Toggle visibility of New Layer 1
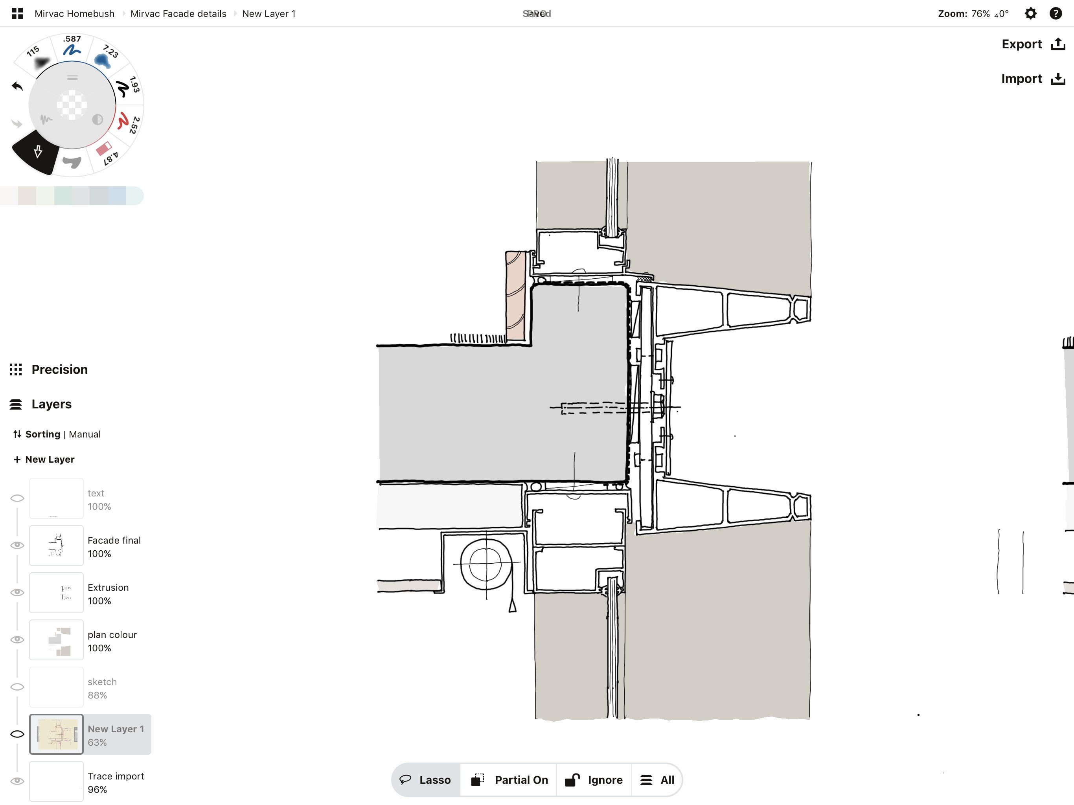The image size is (1074, 805). [x=17, y=733]
